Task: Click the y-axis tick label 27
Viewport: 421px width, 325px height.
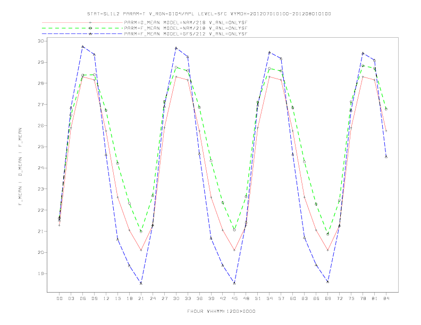Action: point(41,104)
